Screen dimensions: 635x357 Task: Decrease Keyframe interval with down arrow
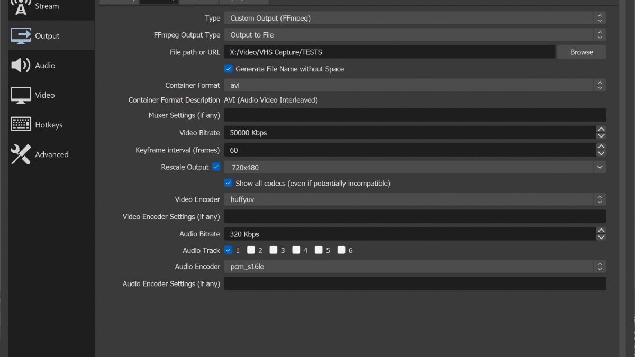[x=601, y=153]
